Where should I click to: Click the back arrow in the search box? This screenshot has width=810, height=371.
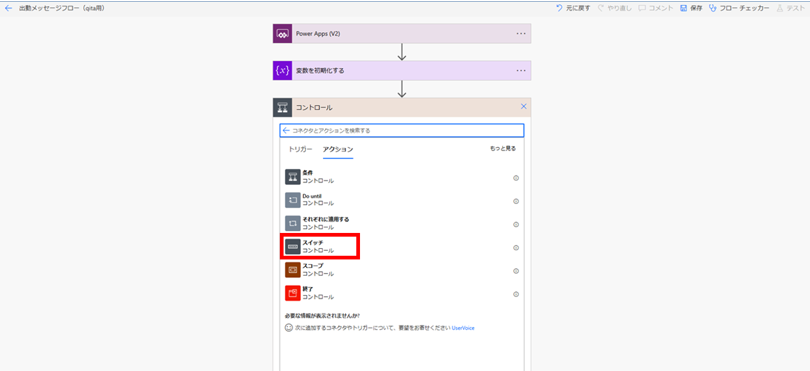286,131
